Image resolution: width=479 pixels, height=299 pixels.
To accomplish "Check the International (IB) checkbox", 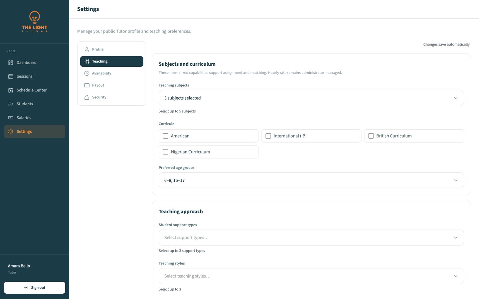I will [x=268, y=136].
